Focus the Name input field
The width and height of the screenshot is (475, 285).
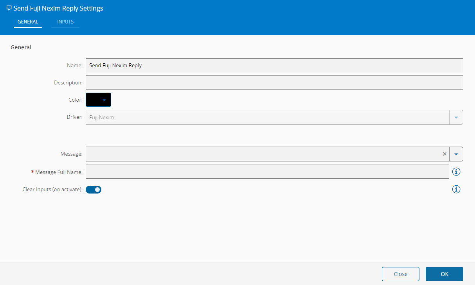coord(274,65)
